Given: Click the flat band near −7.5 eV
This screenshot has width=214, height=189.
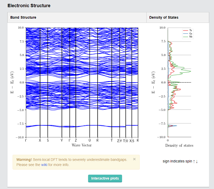Looking at the screenshot, I should [82, 126].
